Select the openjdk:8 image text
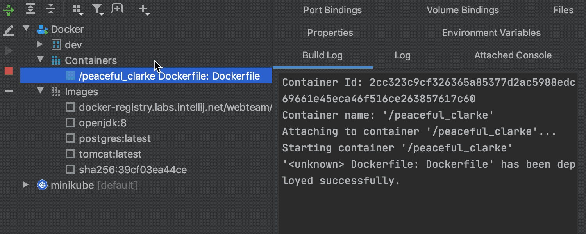586x234 pixels. point(103,123)
